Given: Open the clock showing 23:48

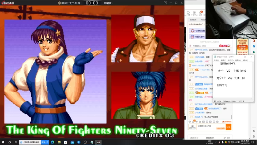Looking at the screenshot, I should tap(245, 142).
